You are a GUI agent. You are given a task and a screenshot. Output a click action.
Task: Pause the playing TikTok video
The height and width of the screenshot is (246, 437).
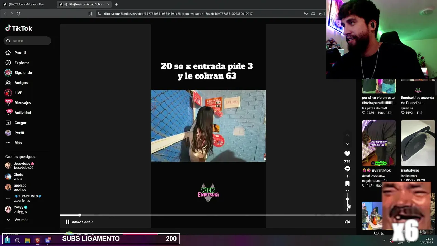(x=67, y=222)
